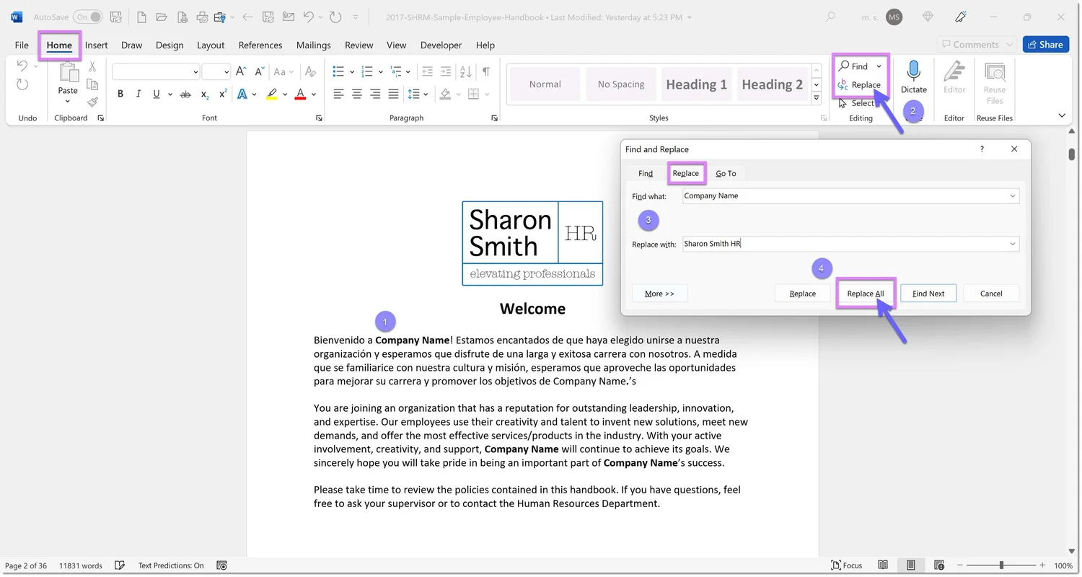Image resolution: width=1082 pixels, height=577 pixels.
Task: Adjust the zoom slider
Action: tap(1001, 565)
